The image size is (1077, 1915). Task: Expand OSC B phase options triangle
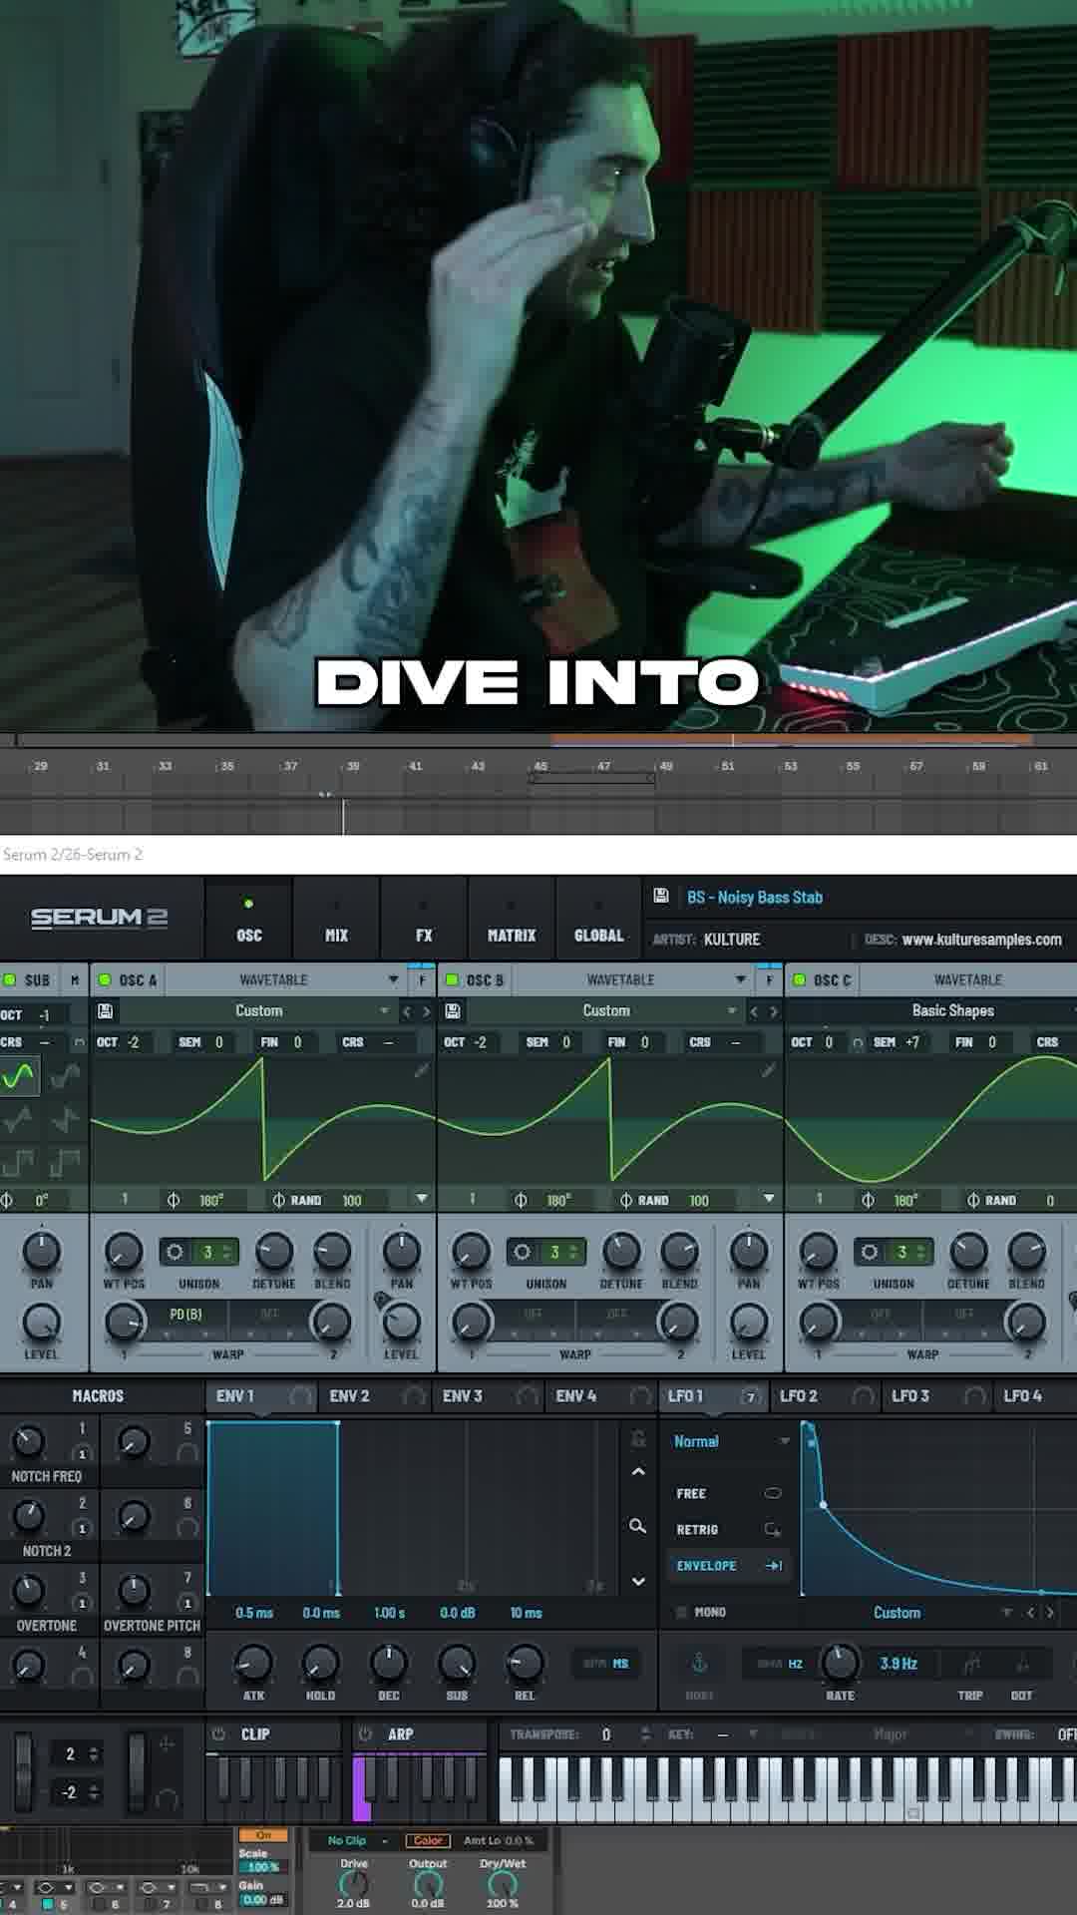pos(769,1198)
